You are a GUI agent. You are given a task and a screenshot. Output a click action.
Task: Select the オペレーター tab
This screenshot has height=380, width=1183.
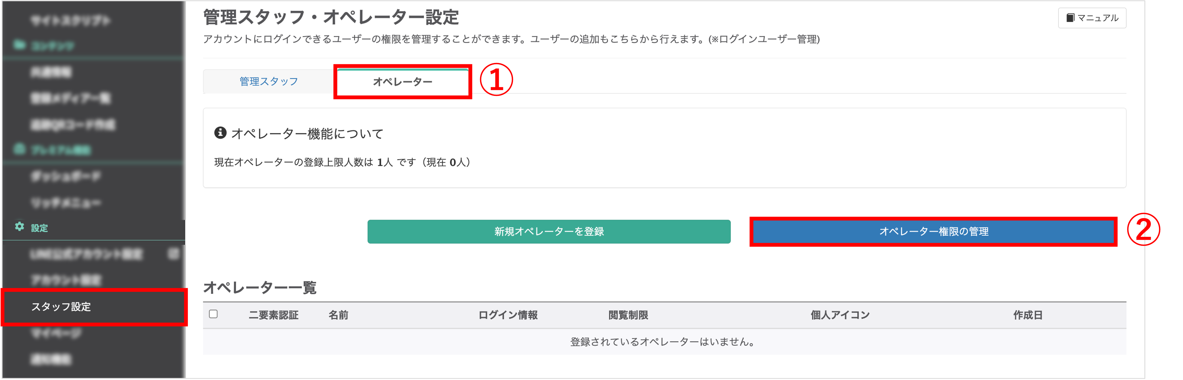(x=403, y=82)
